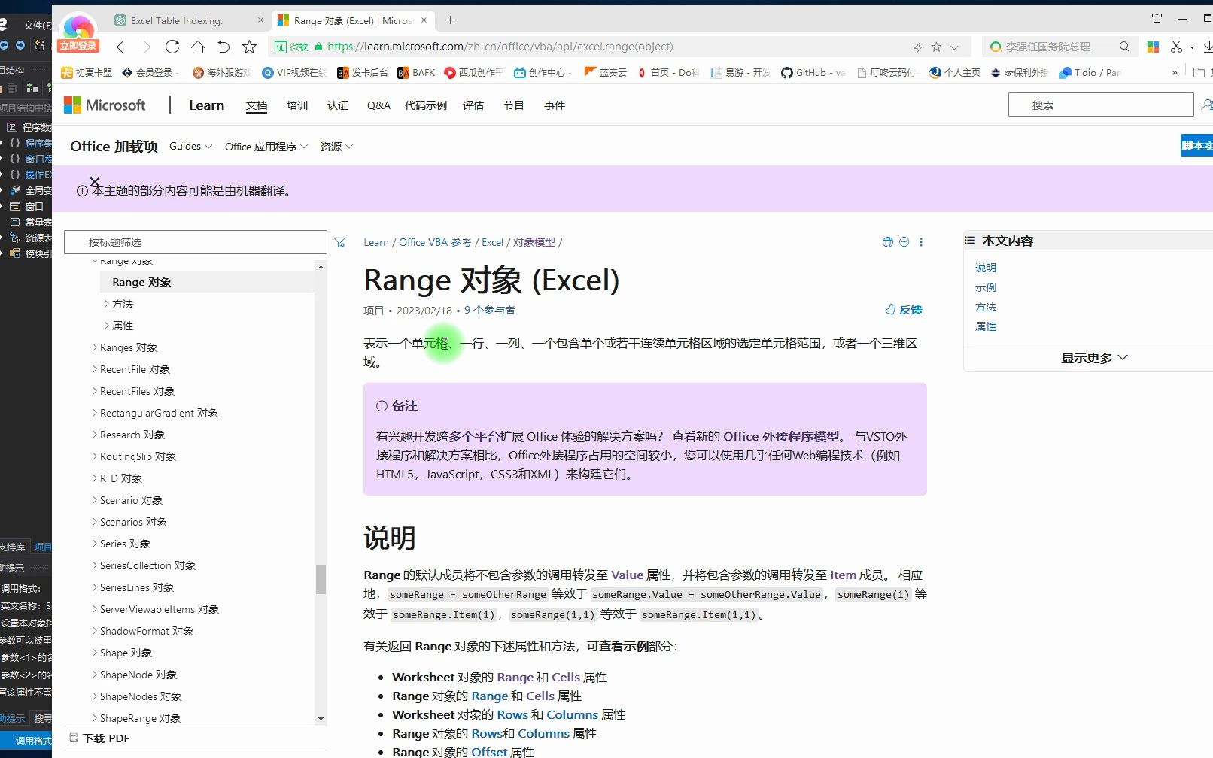Expand the 方法 node under Range 对象
Viewport: 1213px width, 758px height.
pos(122,304)
